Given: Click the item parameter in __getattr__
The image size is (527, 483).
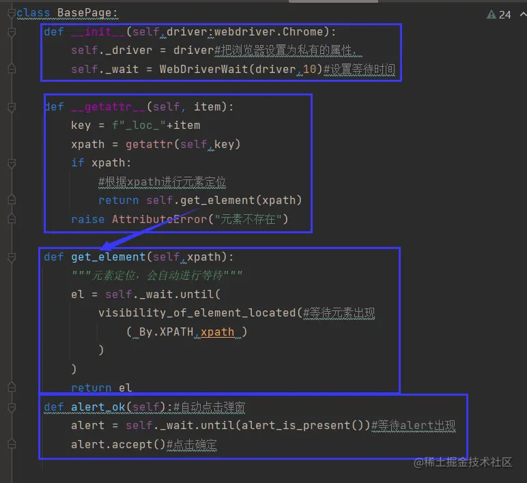Looking at the screenshot, I should click(207, 107).
